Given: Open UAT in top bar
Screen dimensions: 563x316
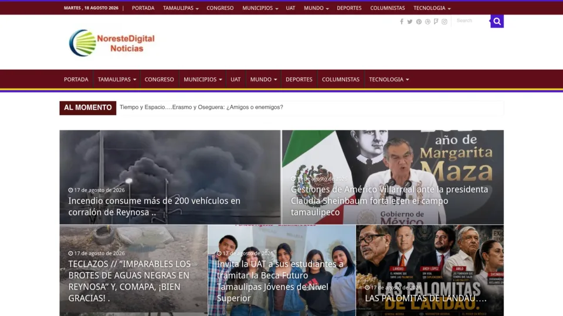Looking at the screenshot, I should (x=290, y=8).
